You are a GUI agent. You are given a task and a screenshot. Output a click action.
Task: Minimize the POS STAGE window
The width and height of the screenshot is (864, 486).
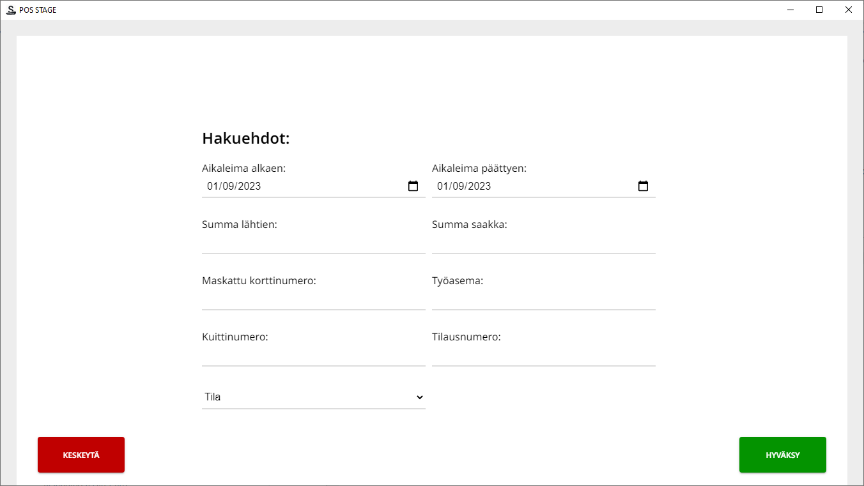[x=791, y=10]
